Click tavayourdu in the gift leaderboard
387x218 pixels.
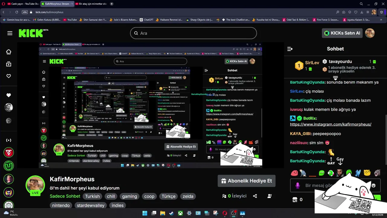coord(340,61)
